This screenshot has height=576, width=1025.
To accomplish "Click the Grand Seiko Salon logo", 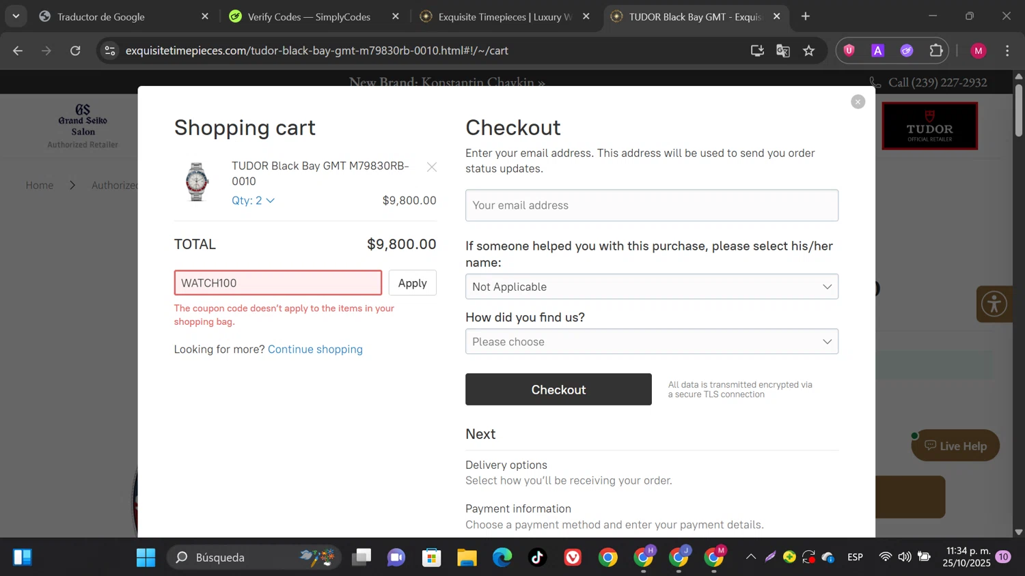I will click(83, 126).
